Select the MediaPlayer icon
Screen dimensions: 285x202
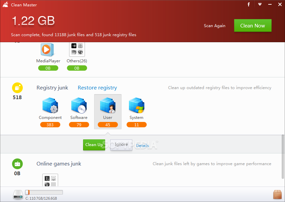click(x=47, y=50)
